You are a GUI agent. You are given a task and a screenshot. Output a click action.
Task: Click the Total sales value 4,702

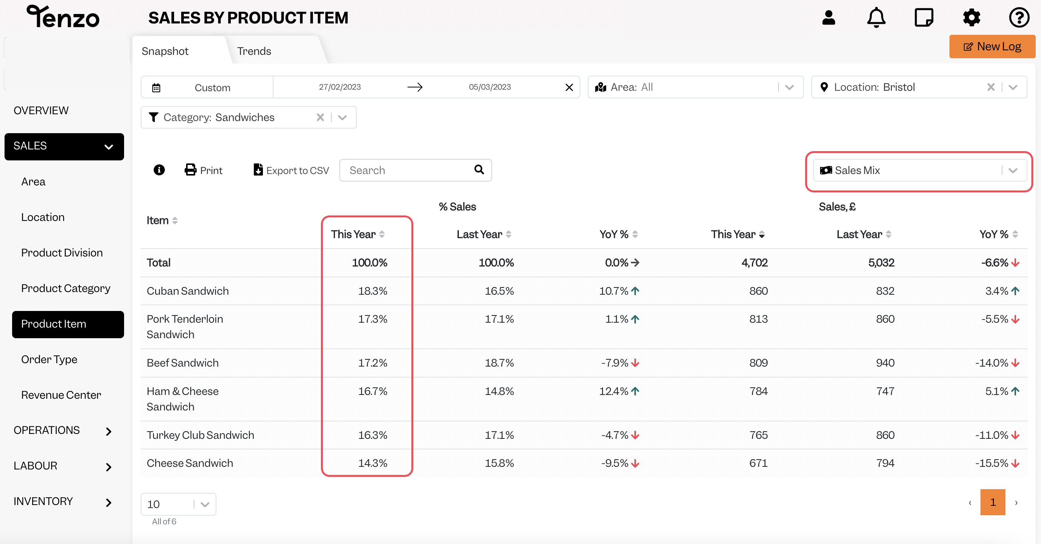(755, 263)
